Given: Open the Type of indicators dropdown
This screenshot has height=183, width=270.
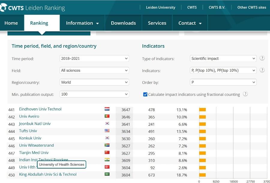Looking at the screenshot, I should (x=223, y=59).
